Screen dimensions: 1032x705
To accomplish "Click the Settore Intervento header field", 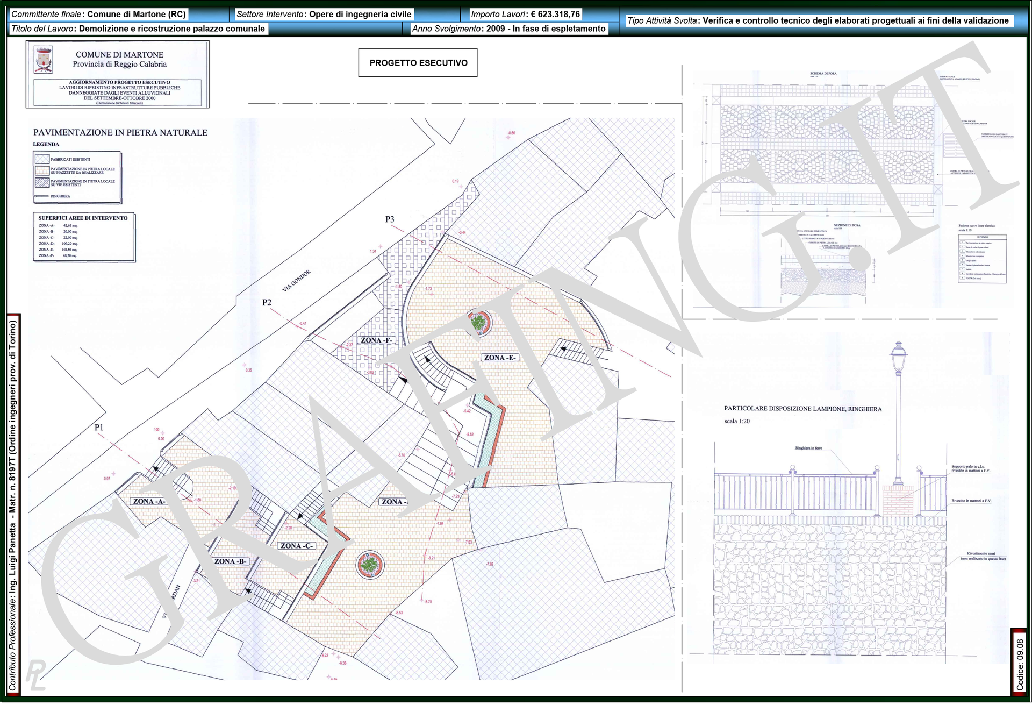I will [x=324, y=15].
